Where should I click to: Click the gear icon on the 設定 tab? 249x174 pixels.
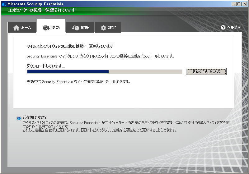coord(103,28)
